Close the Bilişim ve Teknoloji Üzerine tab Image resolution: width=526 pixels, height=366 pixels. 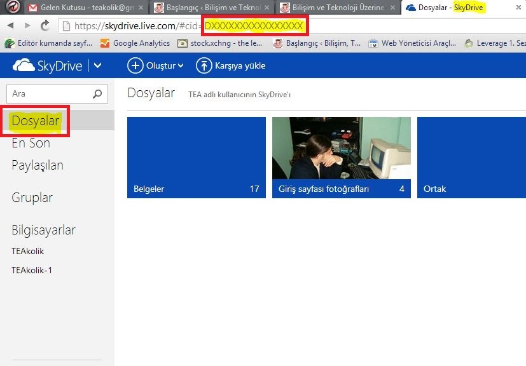tap(392, 8)
